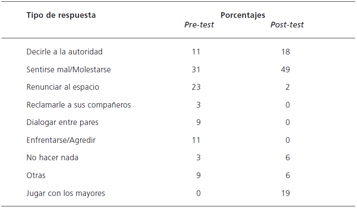The width and height of the screenshot is (357, 209).
Task: Select the 'No hacer nada' row label
Action: (52, 158)
